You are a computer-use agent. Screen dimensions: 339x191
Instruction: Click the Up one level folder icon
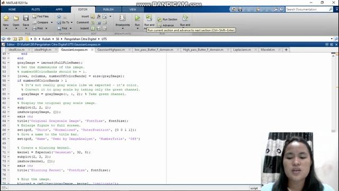pos(15,39)
